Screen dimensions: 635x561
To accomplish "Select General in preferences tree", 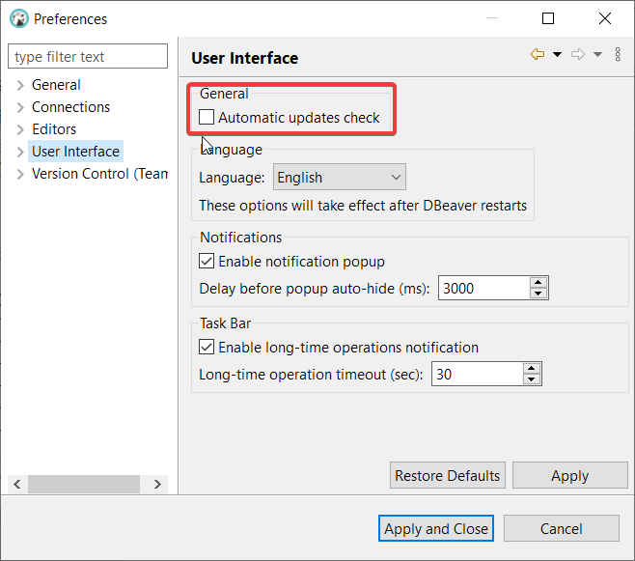I will (56, 85).
